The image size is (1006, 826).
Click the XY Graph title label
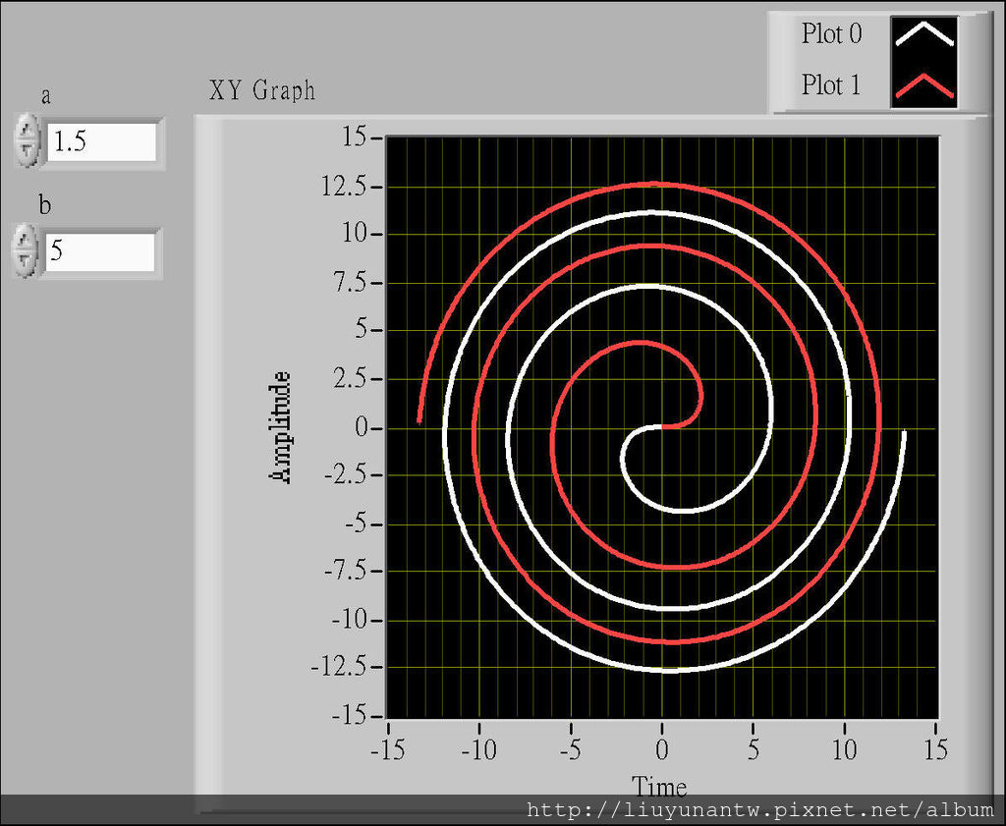point(262,90)
